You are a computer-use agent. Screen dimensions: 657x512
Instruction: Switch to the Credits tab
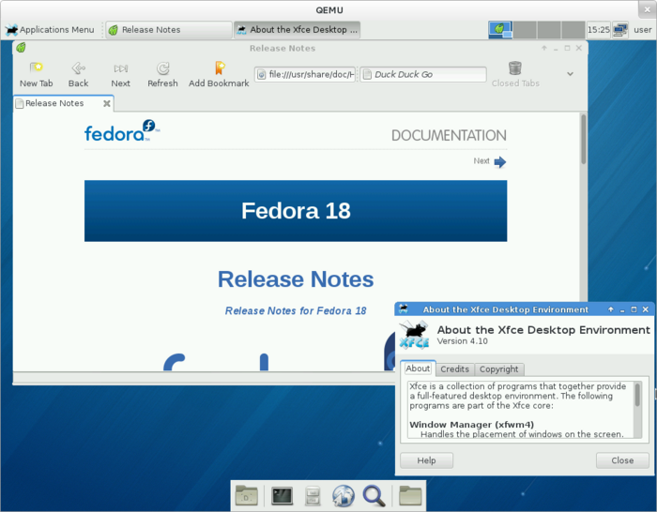click(x=454, y=369)
